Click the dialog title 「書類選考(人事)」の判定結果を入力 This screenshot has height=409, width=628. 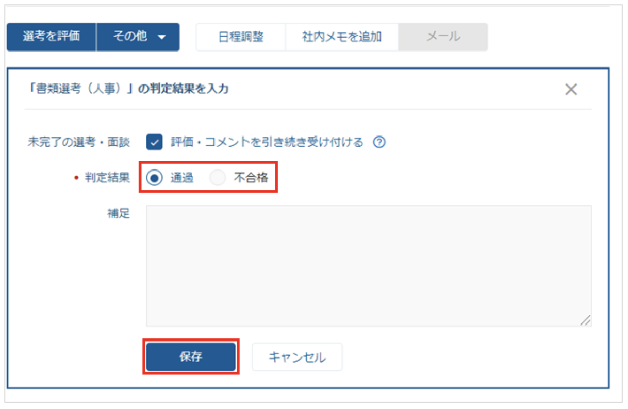coord(129,90)
